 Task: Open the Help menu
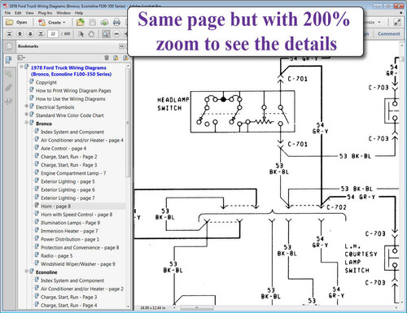coord(79,13)
